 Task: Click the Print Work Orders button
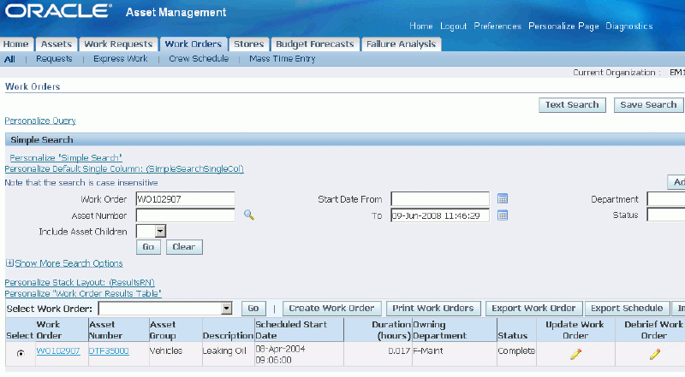433,309
